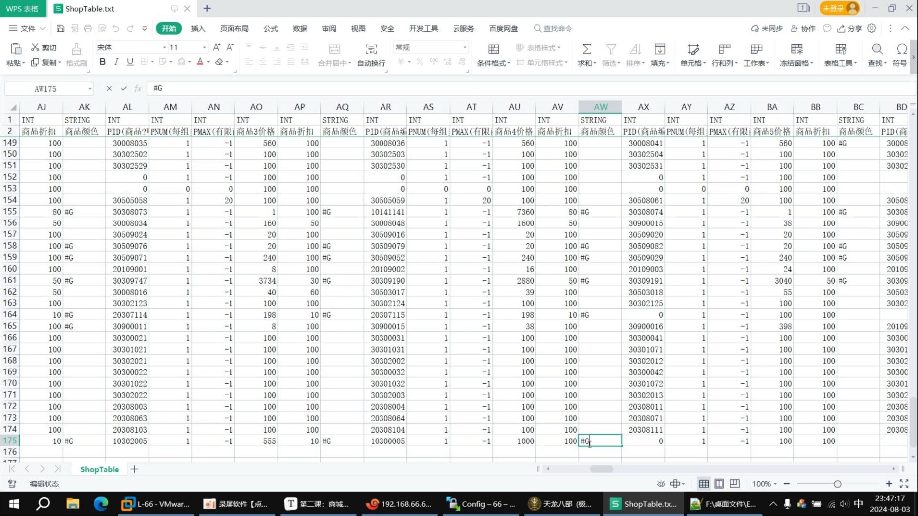Select the ShopTable sheet tab
The height and width of the screenshot is (516, 918).
(x=99, y=469)
